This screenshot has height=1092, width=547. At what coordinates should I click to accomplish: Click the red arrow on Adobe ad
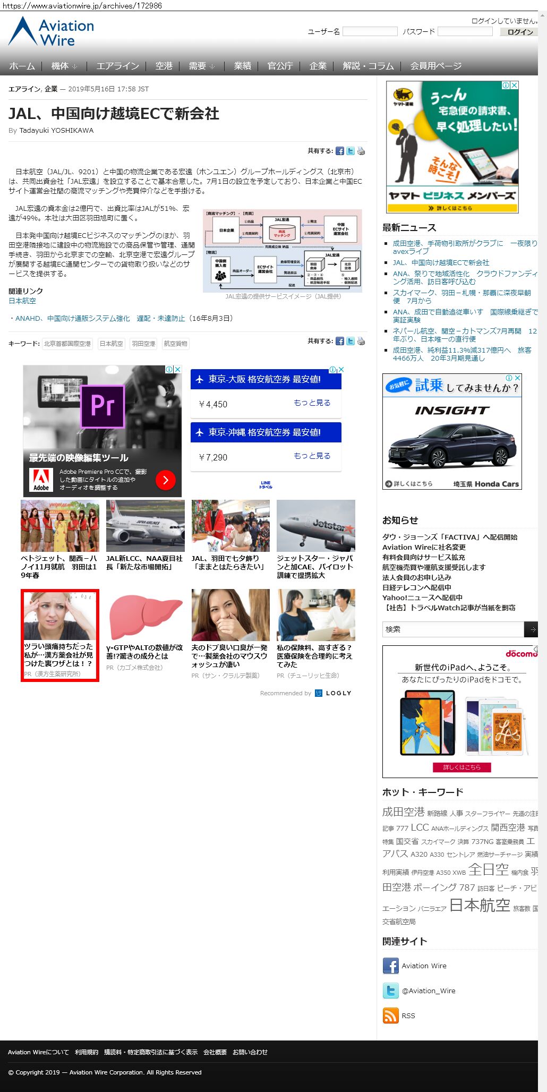tap(166, 480)
